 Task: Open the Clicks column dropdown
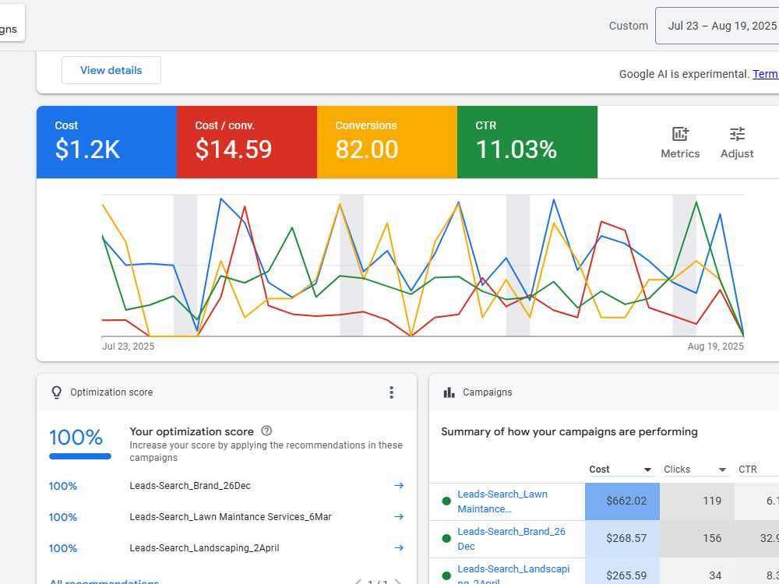(722, 470)
